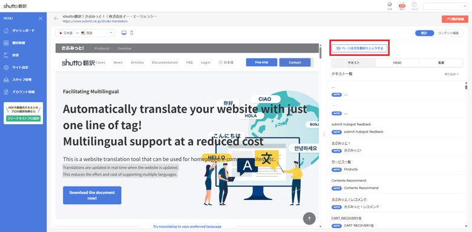This screenshot has height=232, width=472.
Task: Open notifications with the 254 badge
Action: point(402,5)
